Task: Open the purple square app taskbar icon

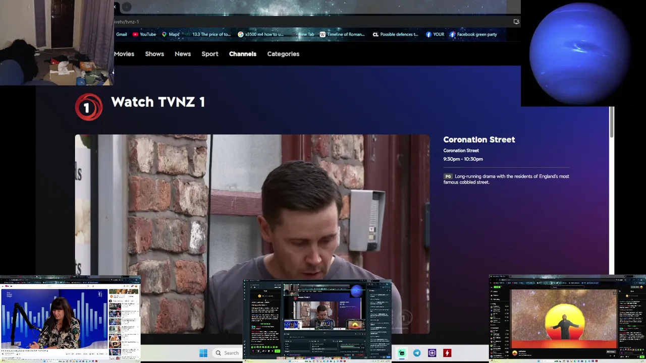Action: [432, 353]
